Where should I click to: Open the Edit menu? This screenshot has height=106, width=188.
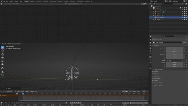click(7, 1)
